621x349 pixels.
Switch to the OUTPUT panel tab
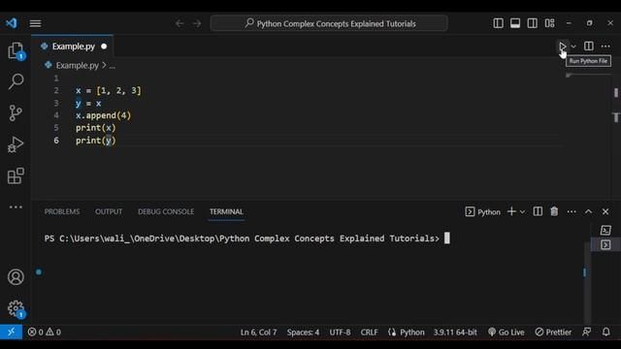[109, 211]
